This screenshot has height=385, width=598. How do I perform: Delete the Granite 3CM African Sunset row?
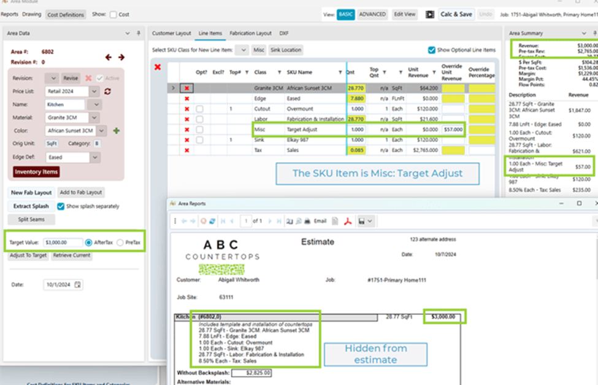coord(187,88)
